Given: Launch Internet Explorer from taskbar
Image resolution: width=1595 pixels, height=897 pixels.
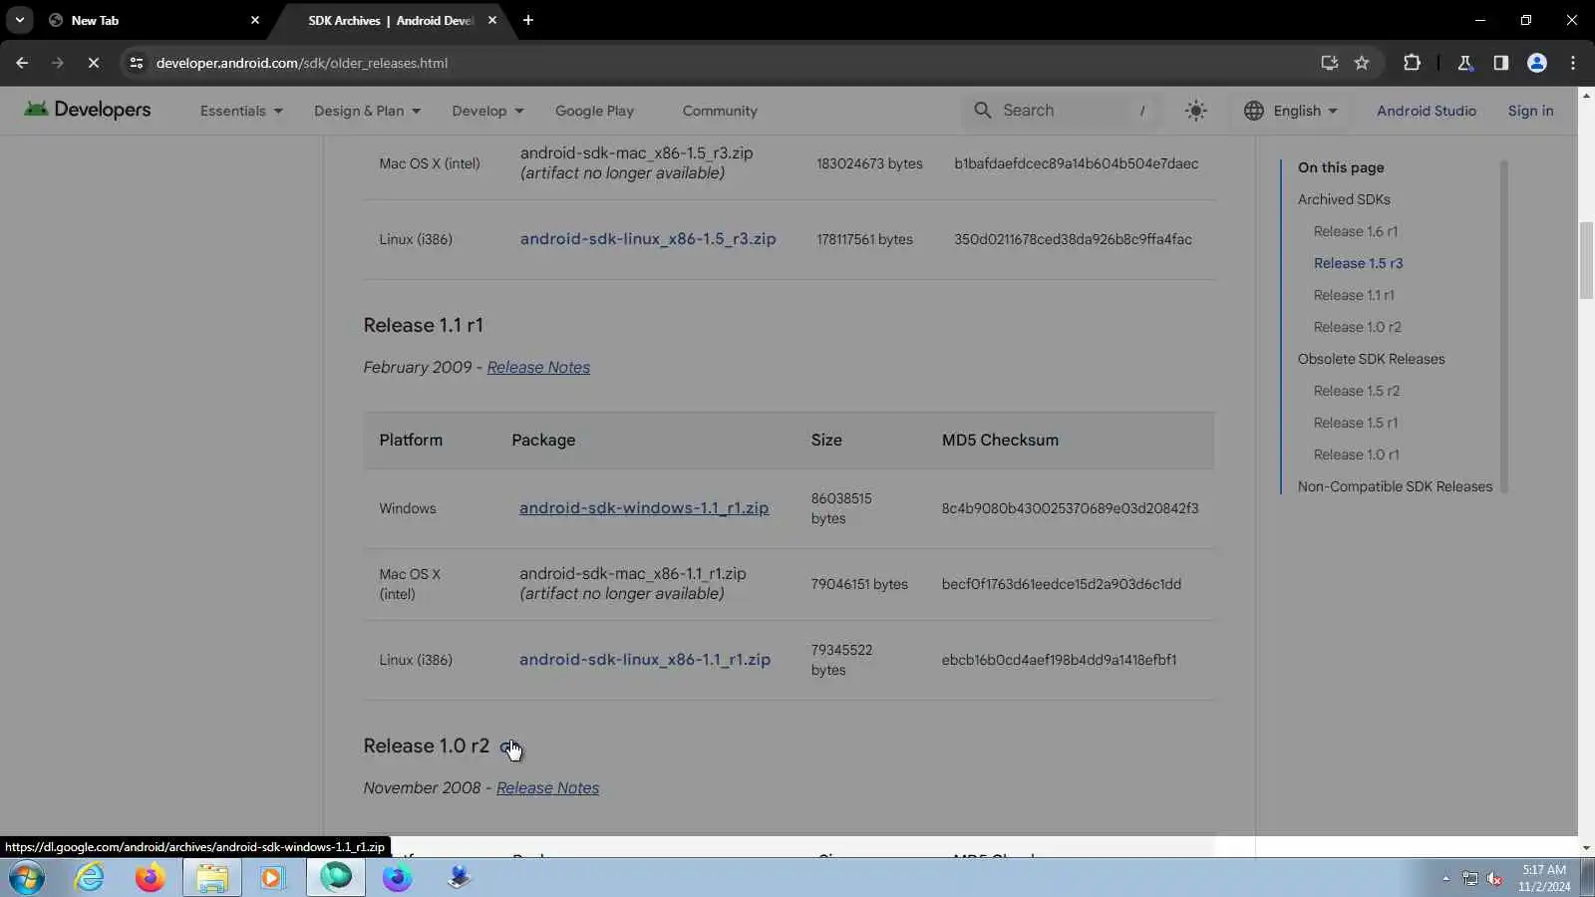Looking at the screenshot, I should tap(90, 878).
